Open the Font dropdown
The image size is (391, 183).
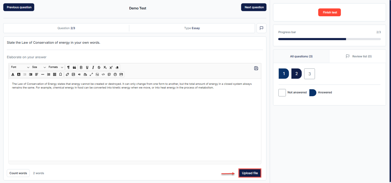tap(20, 67)
